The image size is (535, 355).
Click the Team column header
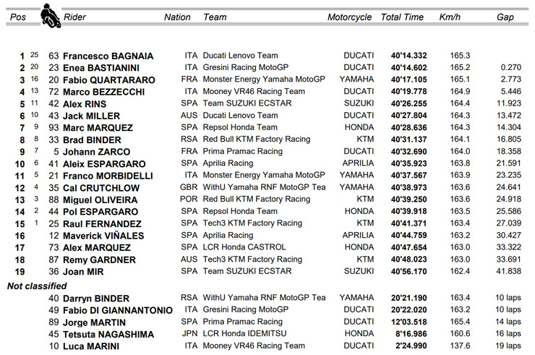pos(214,17)
